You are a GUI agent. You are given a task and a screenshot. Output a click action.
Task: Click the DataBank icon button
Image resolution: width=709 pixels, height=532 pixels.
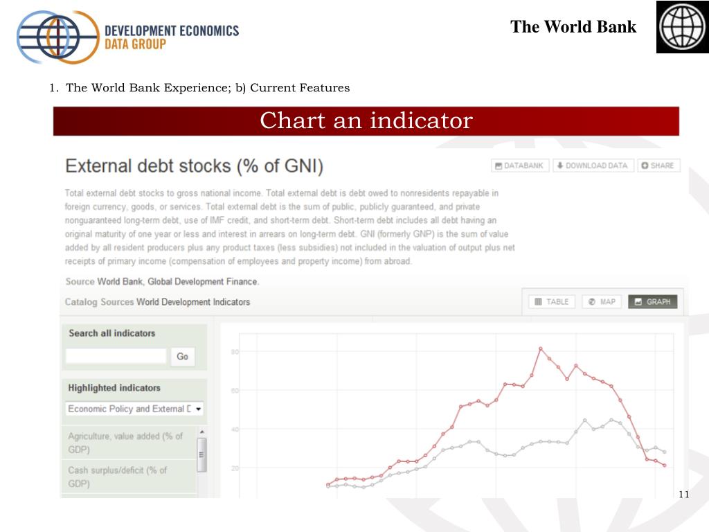[x=499, y=166]
